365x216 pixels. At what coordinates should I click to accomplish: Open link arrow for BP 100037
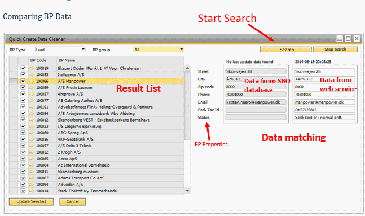[32, 94]
